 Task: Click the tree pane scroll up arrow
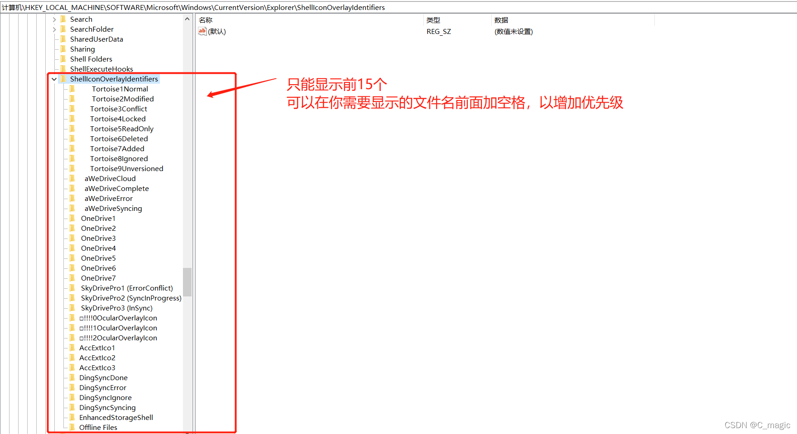coord(187,19)
